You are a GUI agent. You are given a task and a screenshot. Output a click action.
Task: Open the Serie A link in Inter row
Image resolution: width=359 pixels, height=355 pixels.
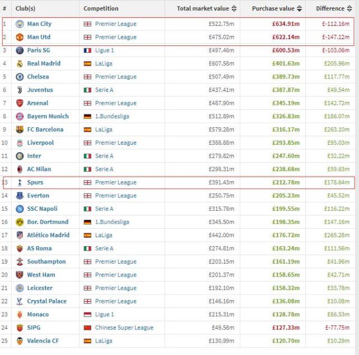pos(104,156)
